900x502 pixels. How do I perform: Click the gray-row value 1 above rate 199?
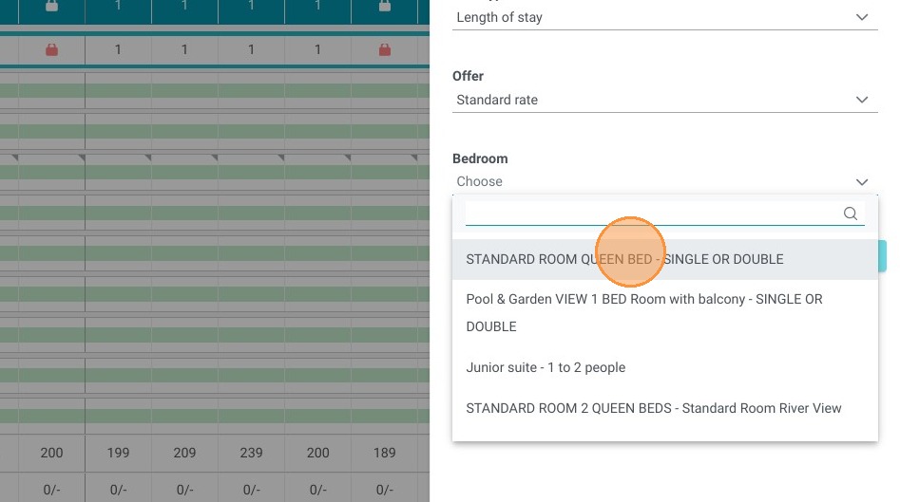pyautogui.click(x=118, y=50)
